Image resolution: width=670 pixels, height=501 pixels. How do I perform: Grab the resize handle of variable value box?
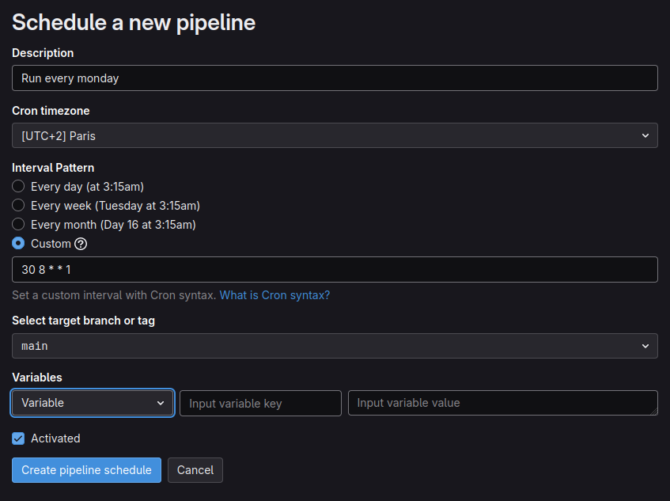pyautogui.click(x=653, y=411)
